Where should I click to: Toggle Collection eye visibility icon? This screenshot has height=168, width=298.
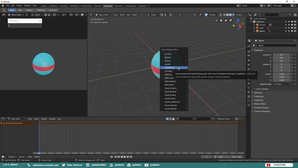click(286, 22)
